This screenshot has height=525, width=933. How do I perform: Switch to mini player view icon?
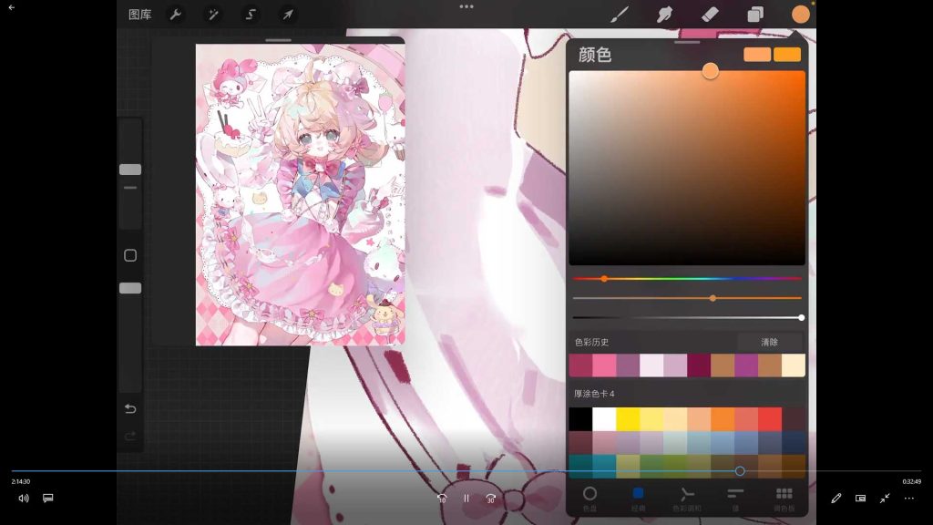tap(860, 499)
